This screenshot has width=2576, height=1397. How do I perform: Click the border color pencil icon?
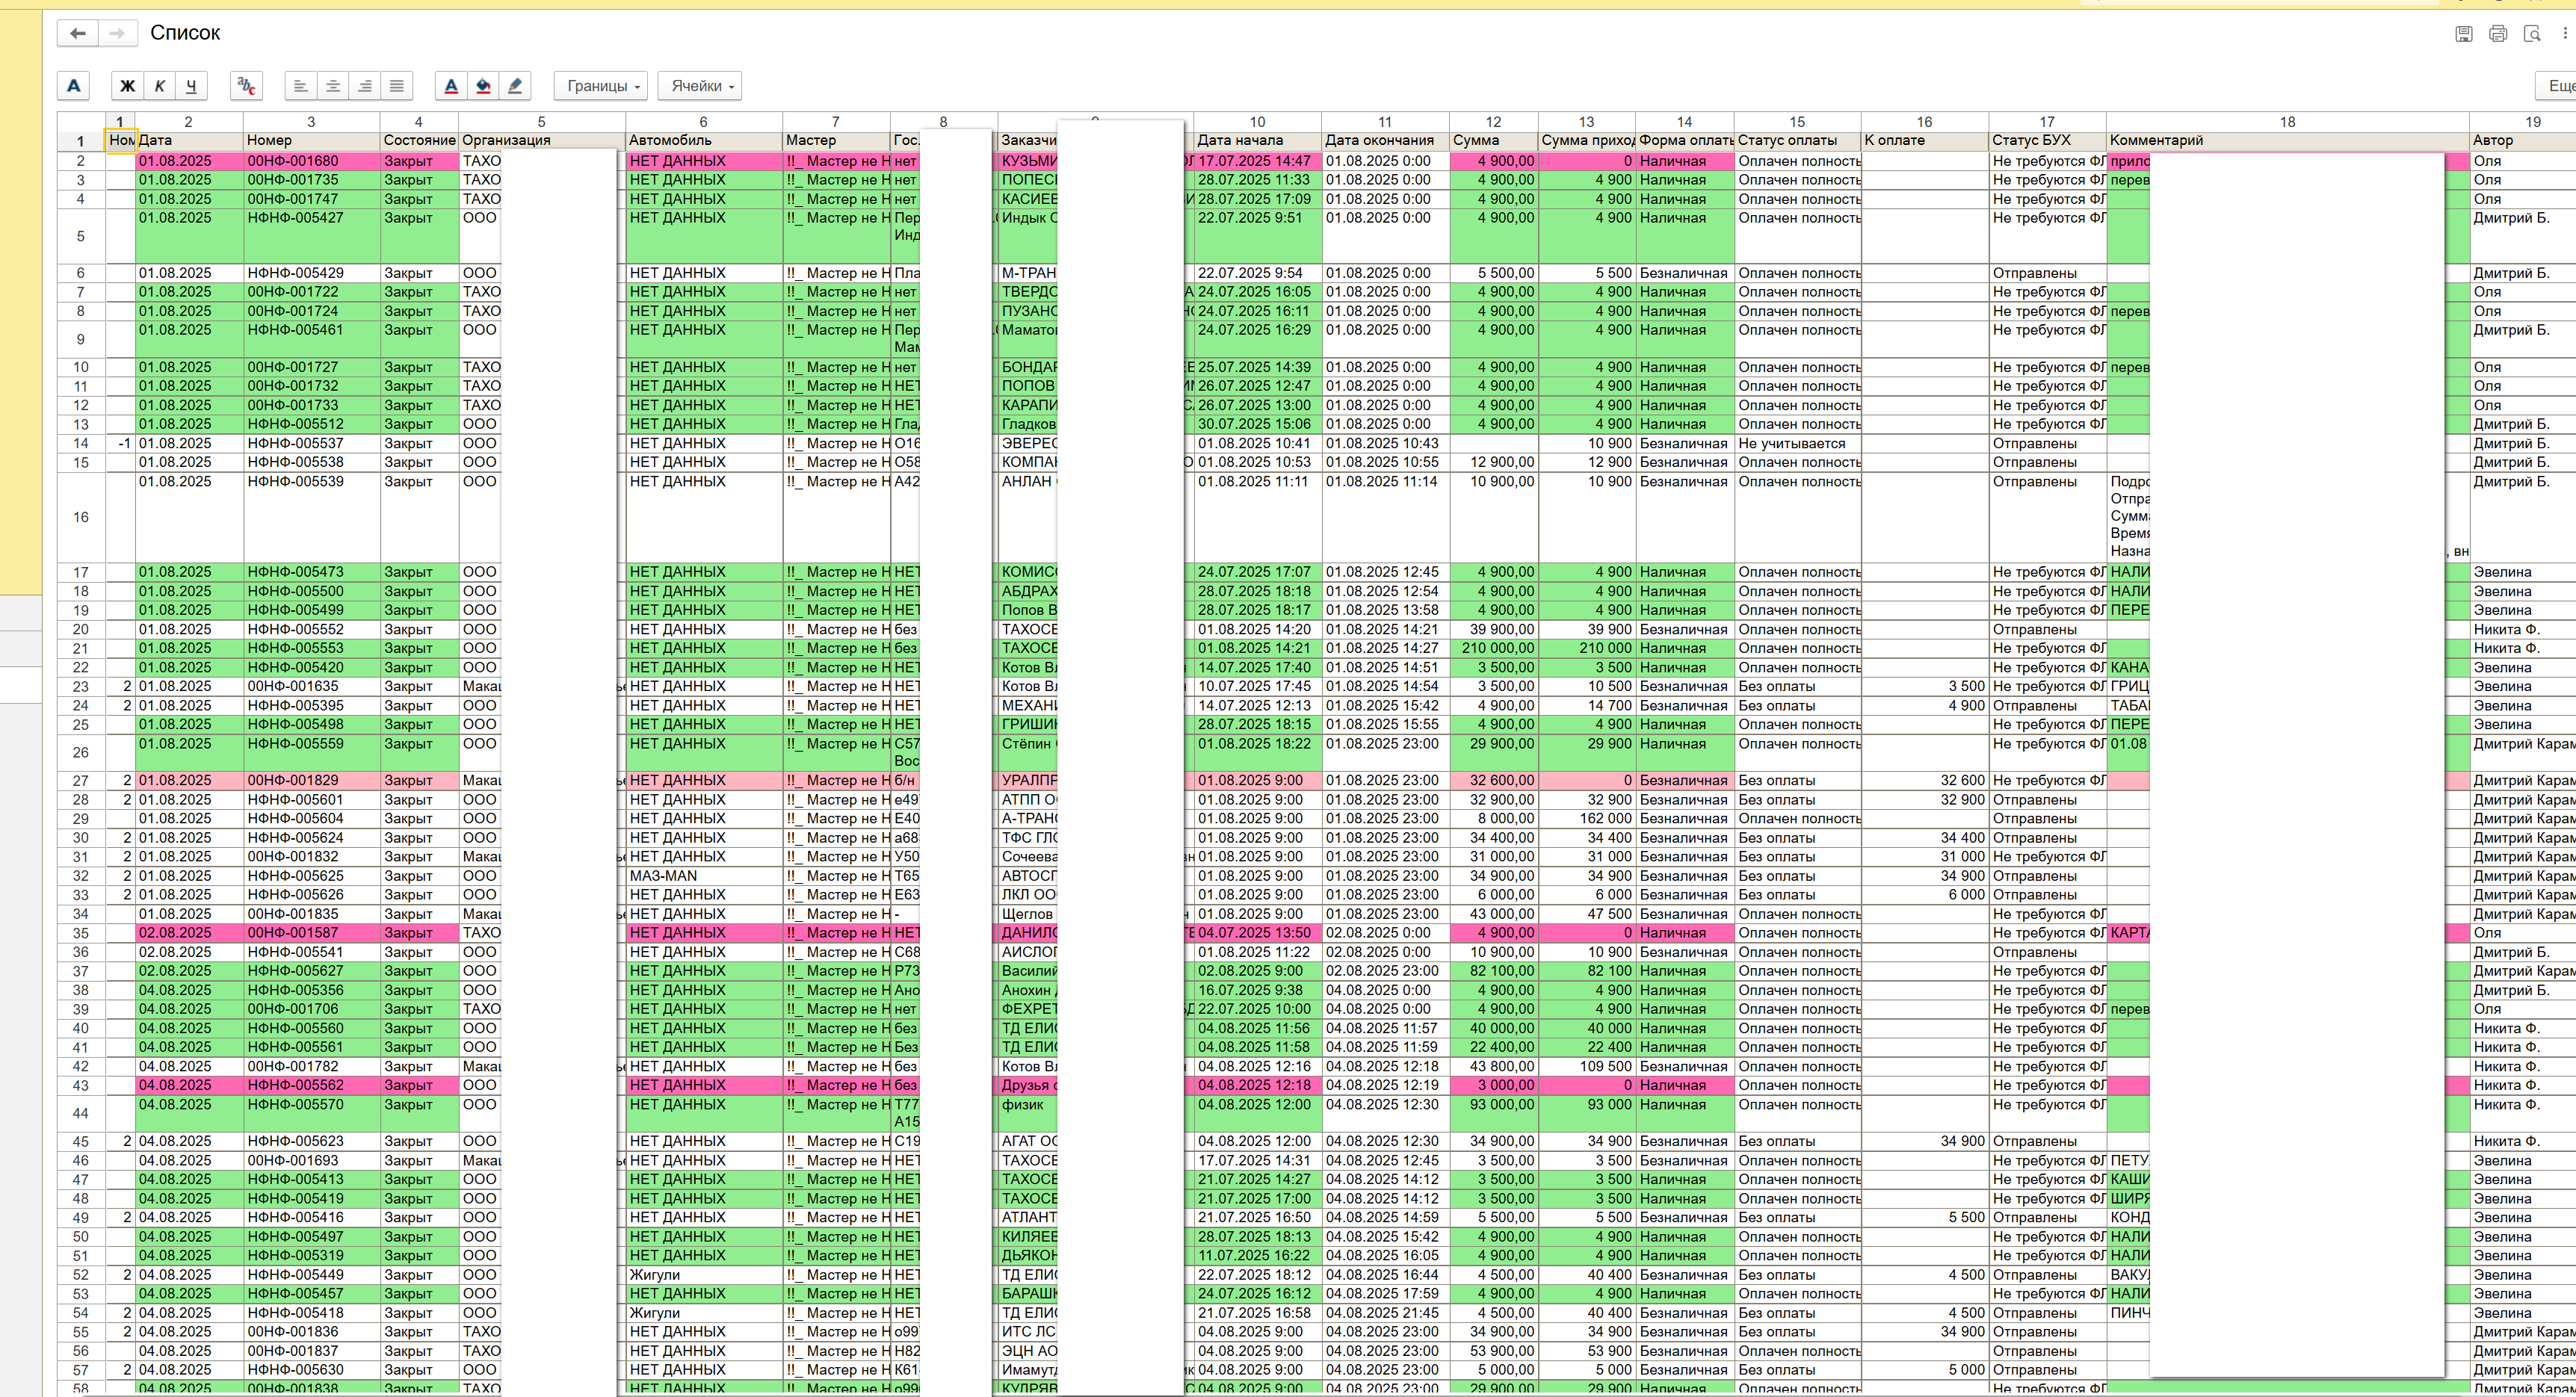[515, 86]
